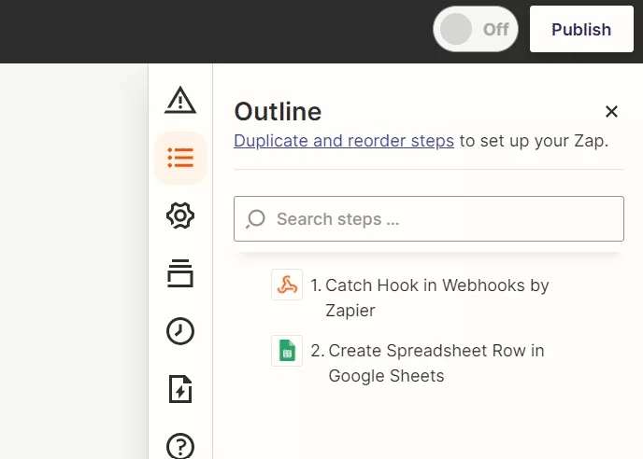This screenshot has width=643, height=459.
Task: Toggle the Zap Off switch on
Action: pyautogui.click(x=476, y=29)
